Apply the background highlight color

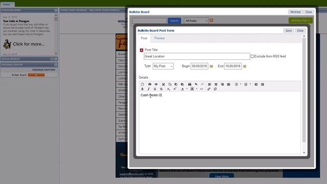(192, 89)
